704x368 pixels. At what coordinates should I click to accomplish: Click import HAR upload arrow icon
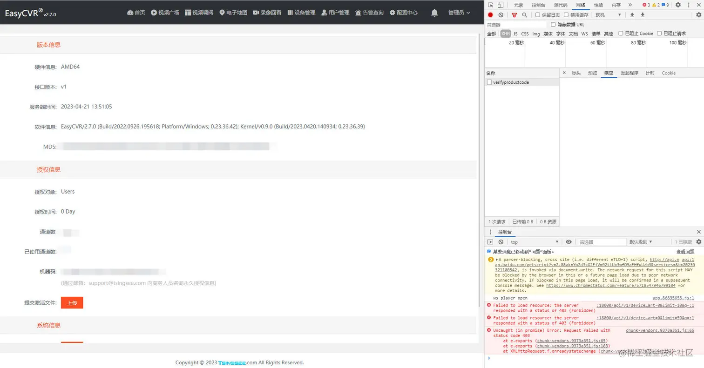(x=632, y=15)
